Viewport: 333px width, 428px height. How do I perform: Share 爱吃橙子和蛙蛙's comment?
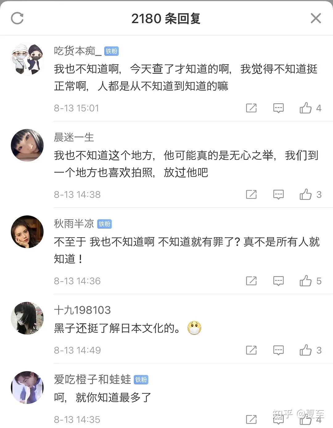tap(251, 419)
